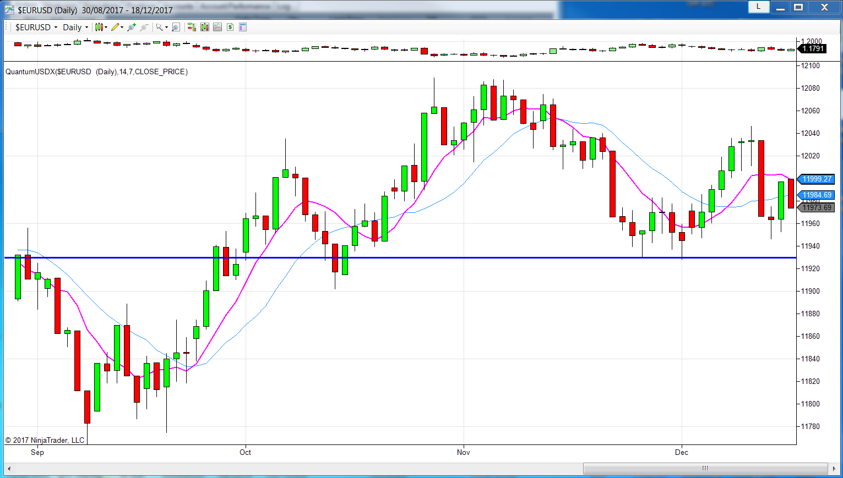Open the Data Series candlestick icon

point(205,27)
